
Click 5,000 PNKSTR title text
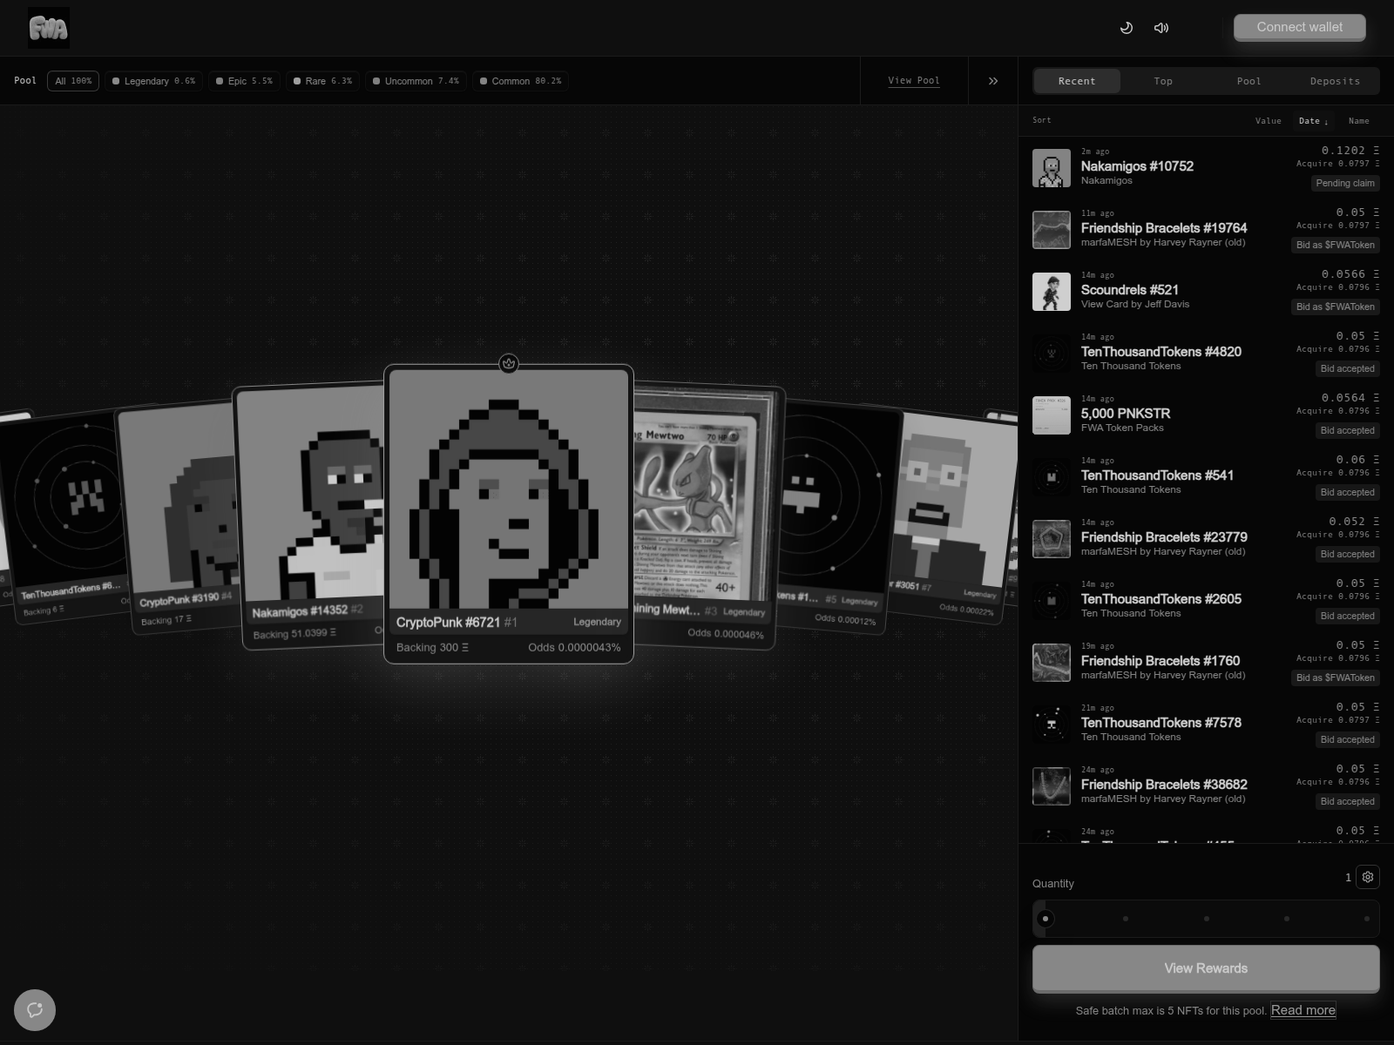pos(1126,414)
